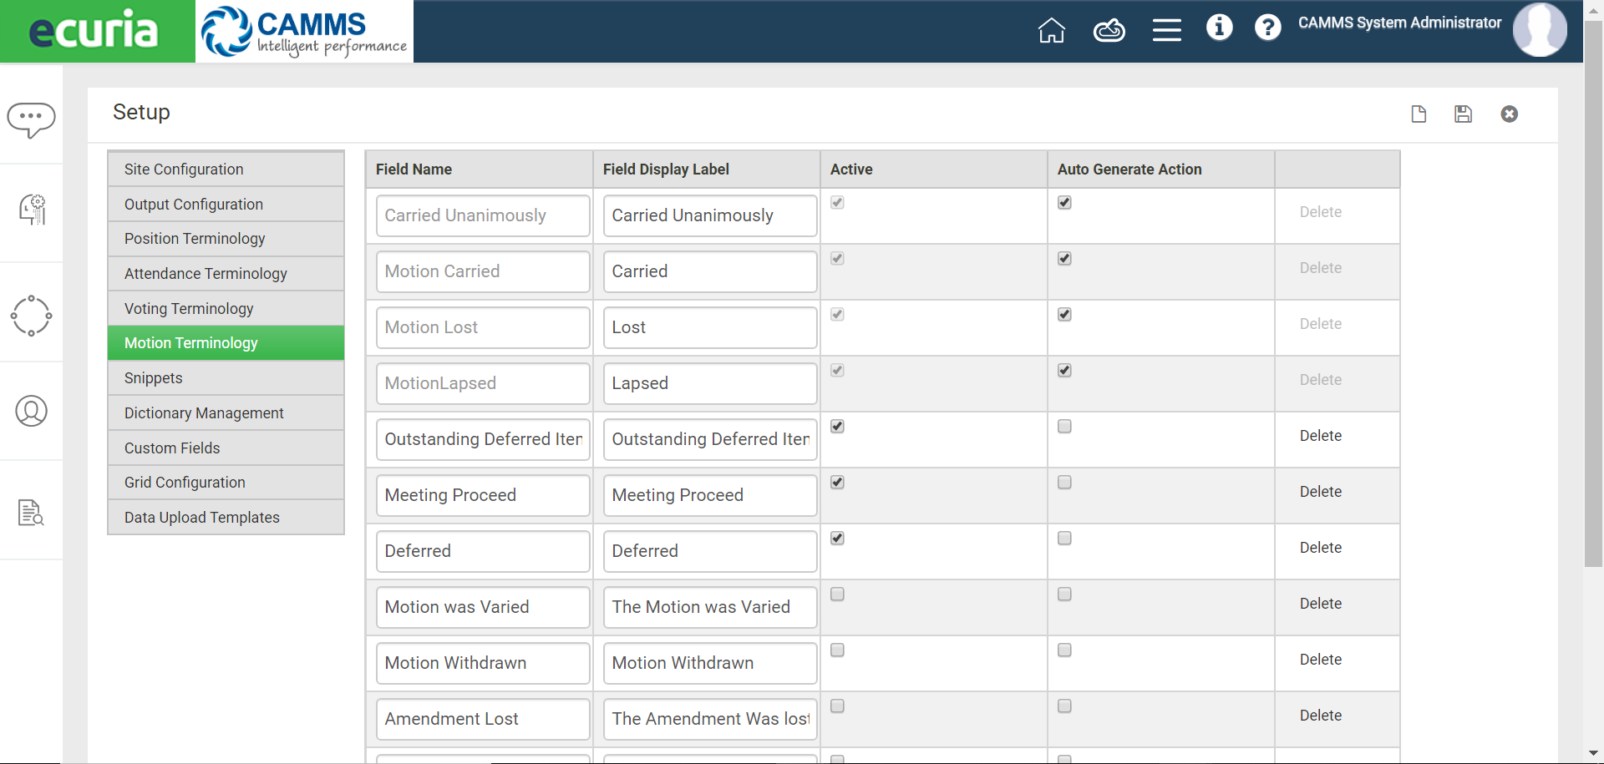The width and height of the screenshot is (1604, 764).
Task: Edit field name 'Amendment Lost'
Action: pyautogui.click(x=483, y=719)
